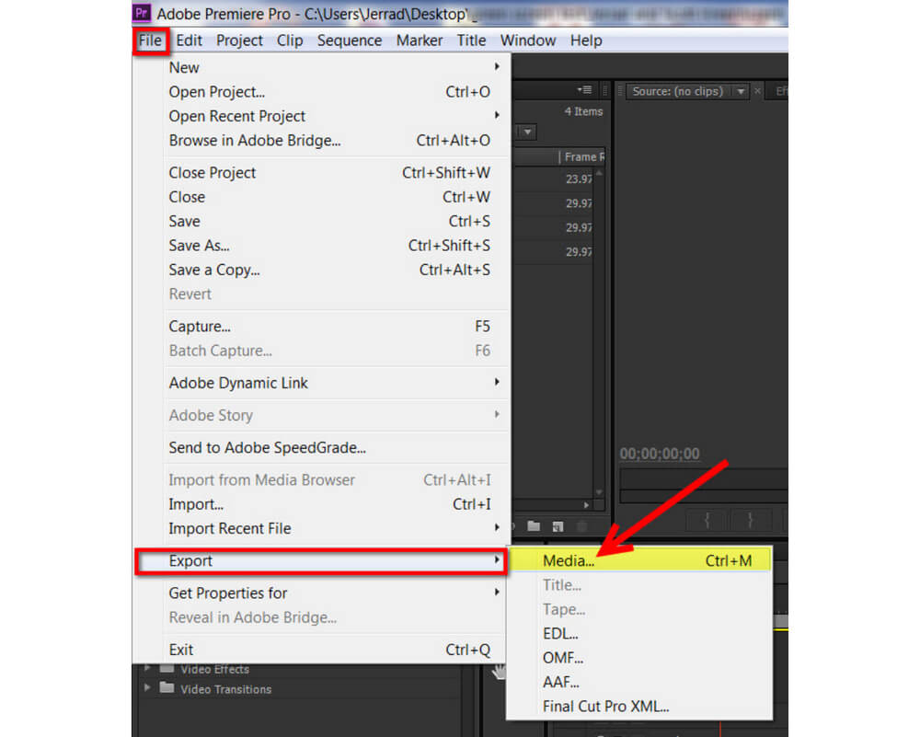The image size is (920, 737).
Task: Expand the Video Effects disclosure triangle
Action: tap(146, 670)
